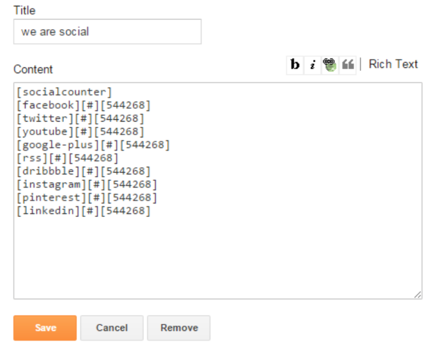Place cursor on the [facebook] line

84,105
